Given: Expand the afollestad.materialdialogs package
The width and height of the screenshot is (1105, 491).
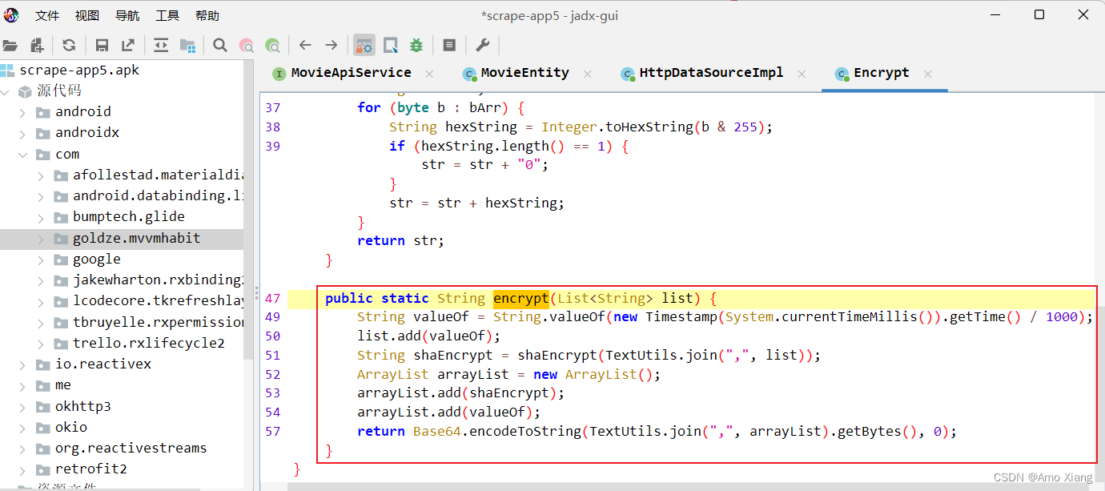Looking at the screenshot, I should 40,175.
